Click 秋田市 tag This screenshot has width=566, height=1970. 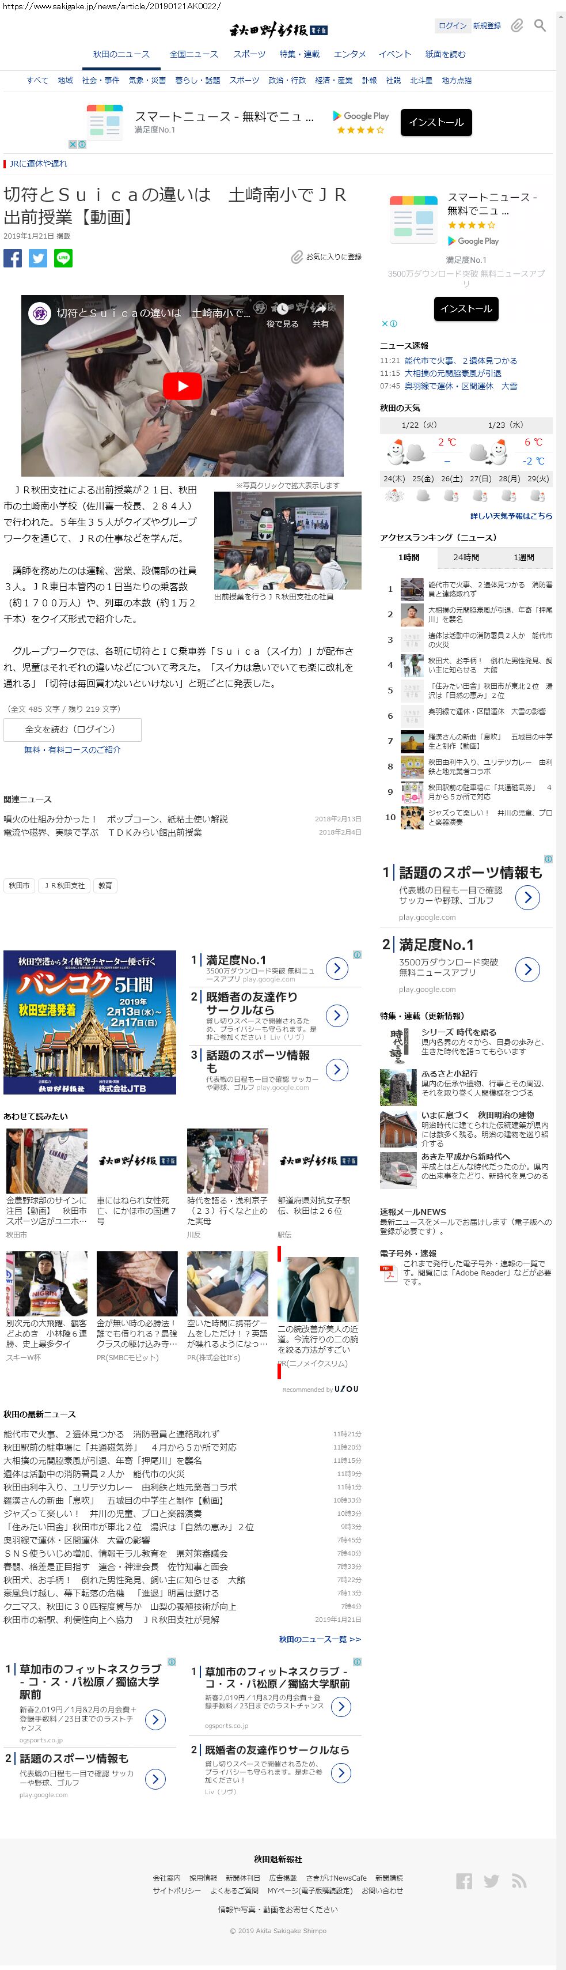[19, 886]
